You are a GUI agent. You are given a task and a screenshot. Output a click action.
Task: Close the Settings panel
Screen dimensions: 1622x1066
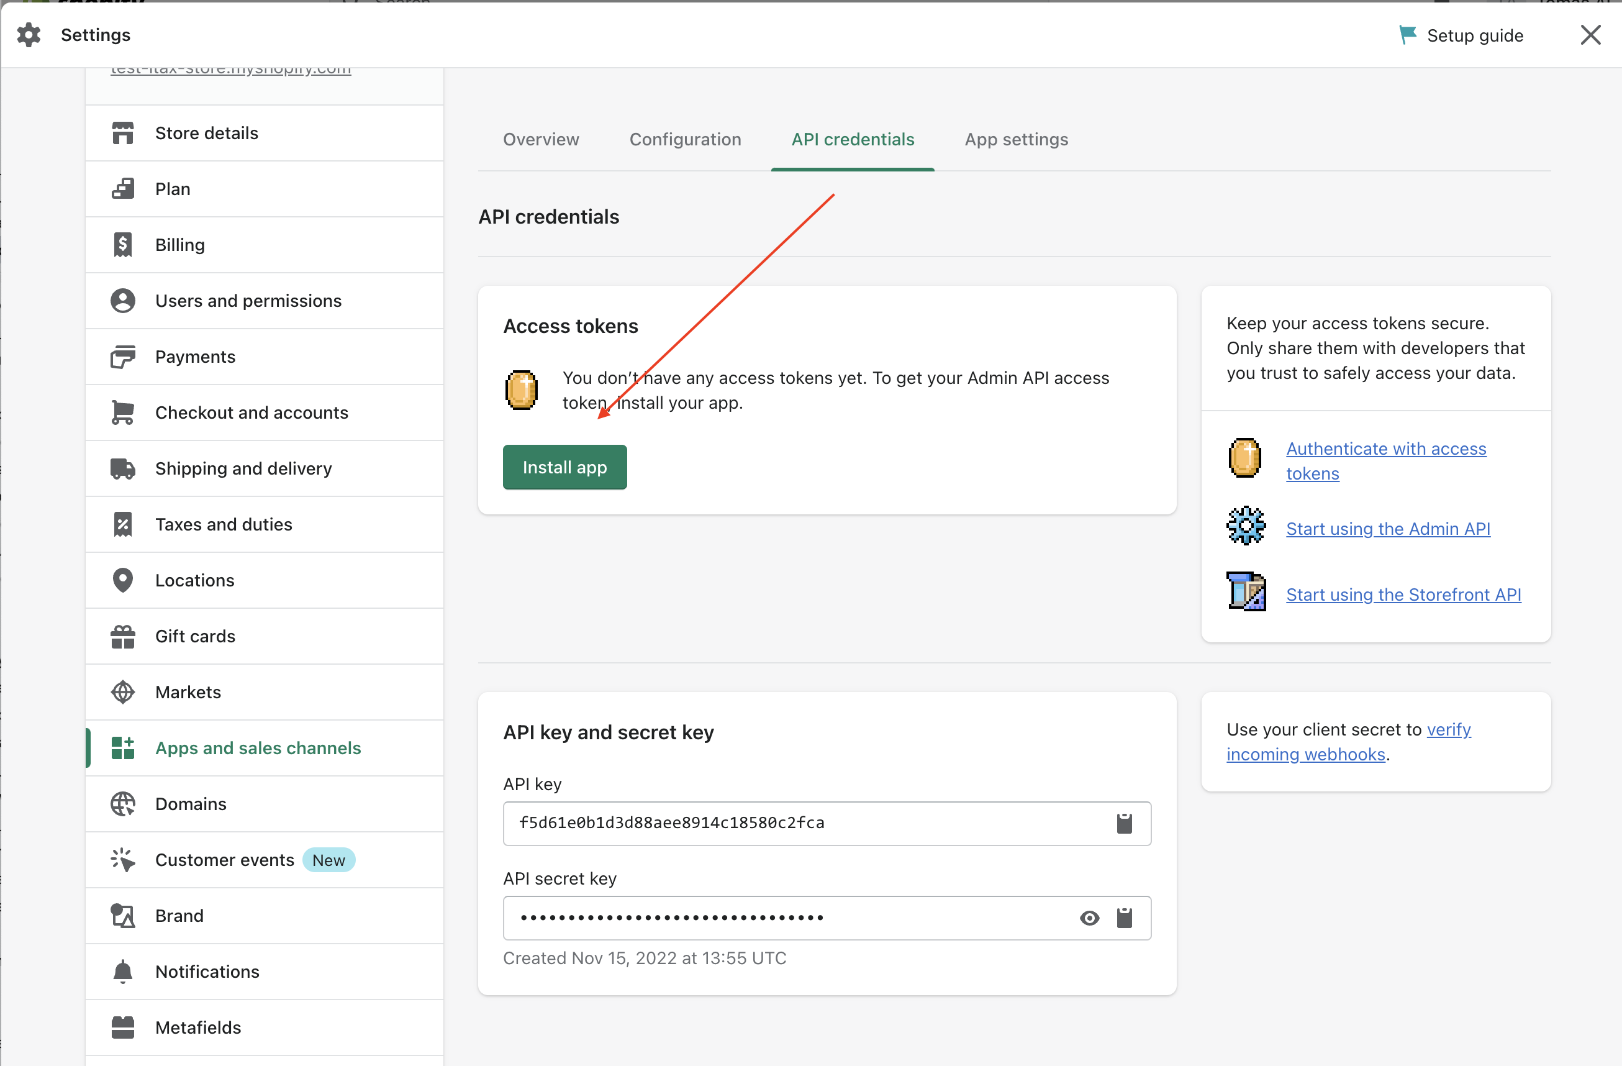1590,35
